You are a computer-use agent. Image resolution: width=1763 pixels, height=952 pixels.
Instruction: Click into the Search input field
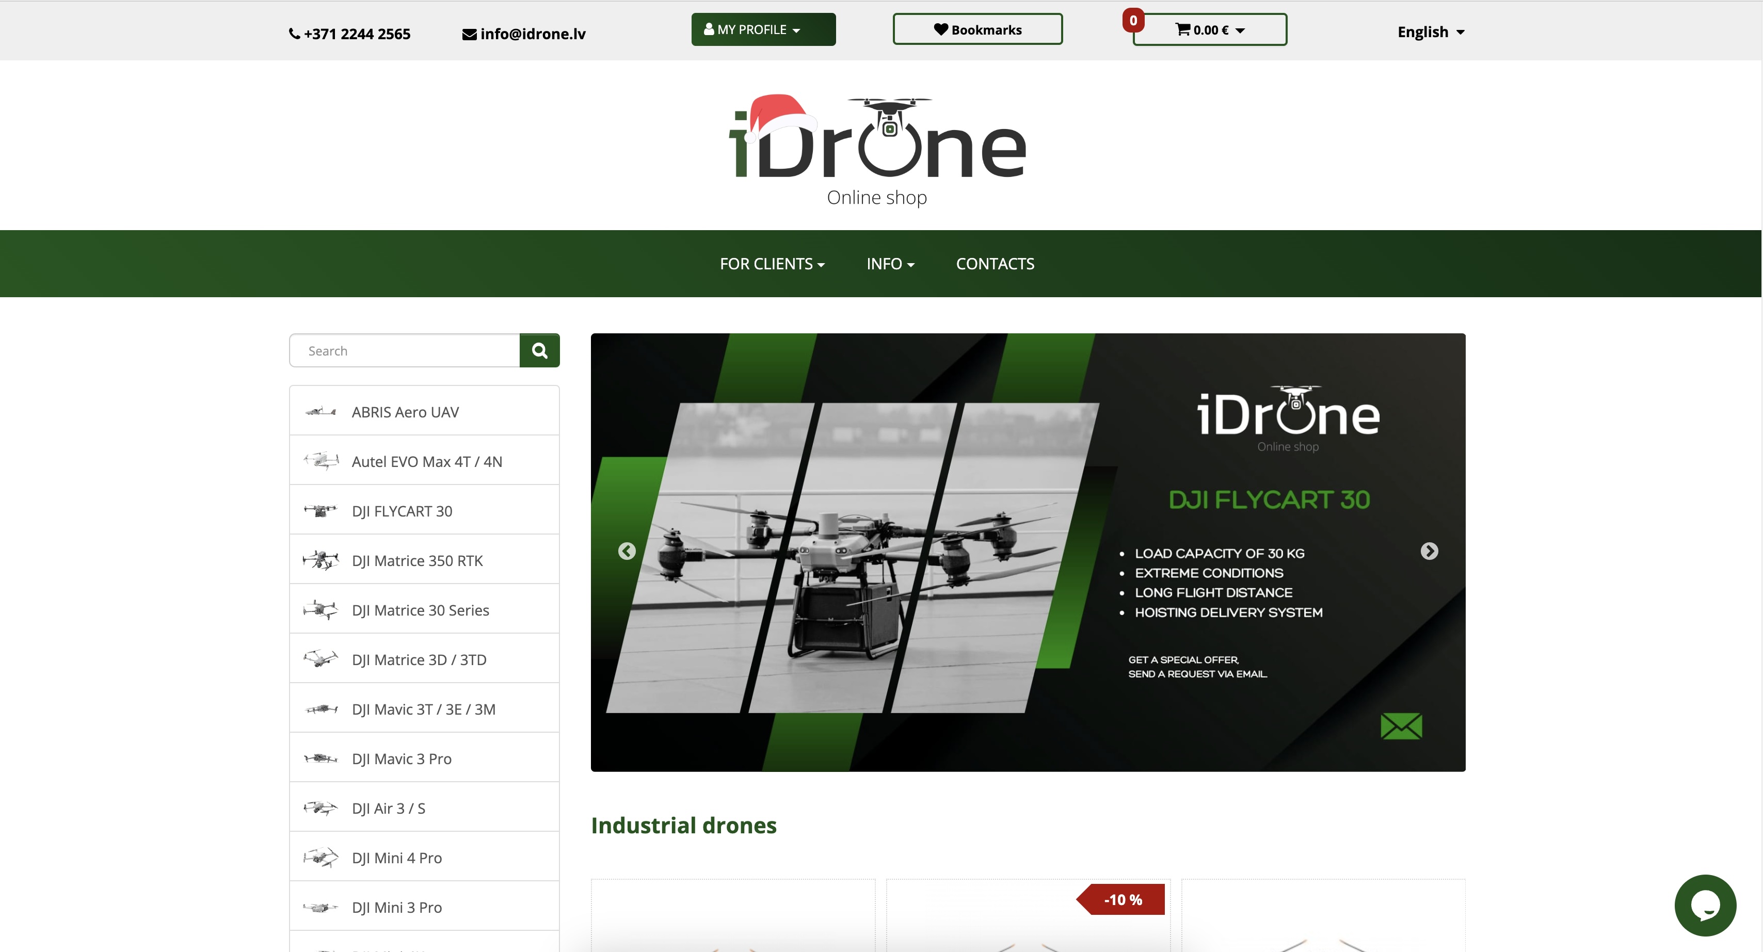pos(405,350)
